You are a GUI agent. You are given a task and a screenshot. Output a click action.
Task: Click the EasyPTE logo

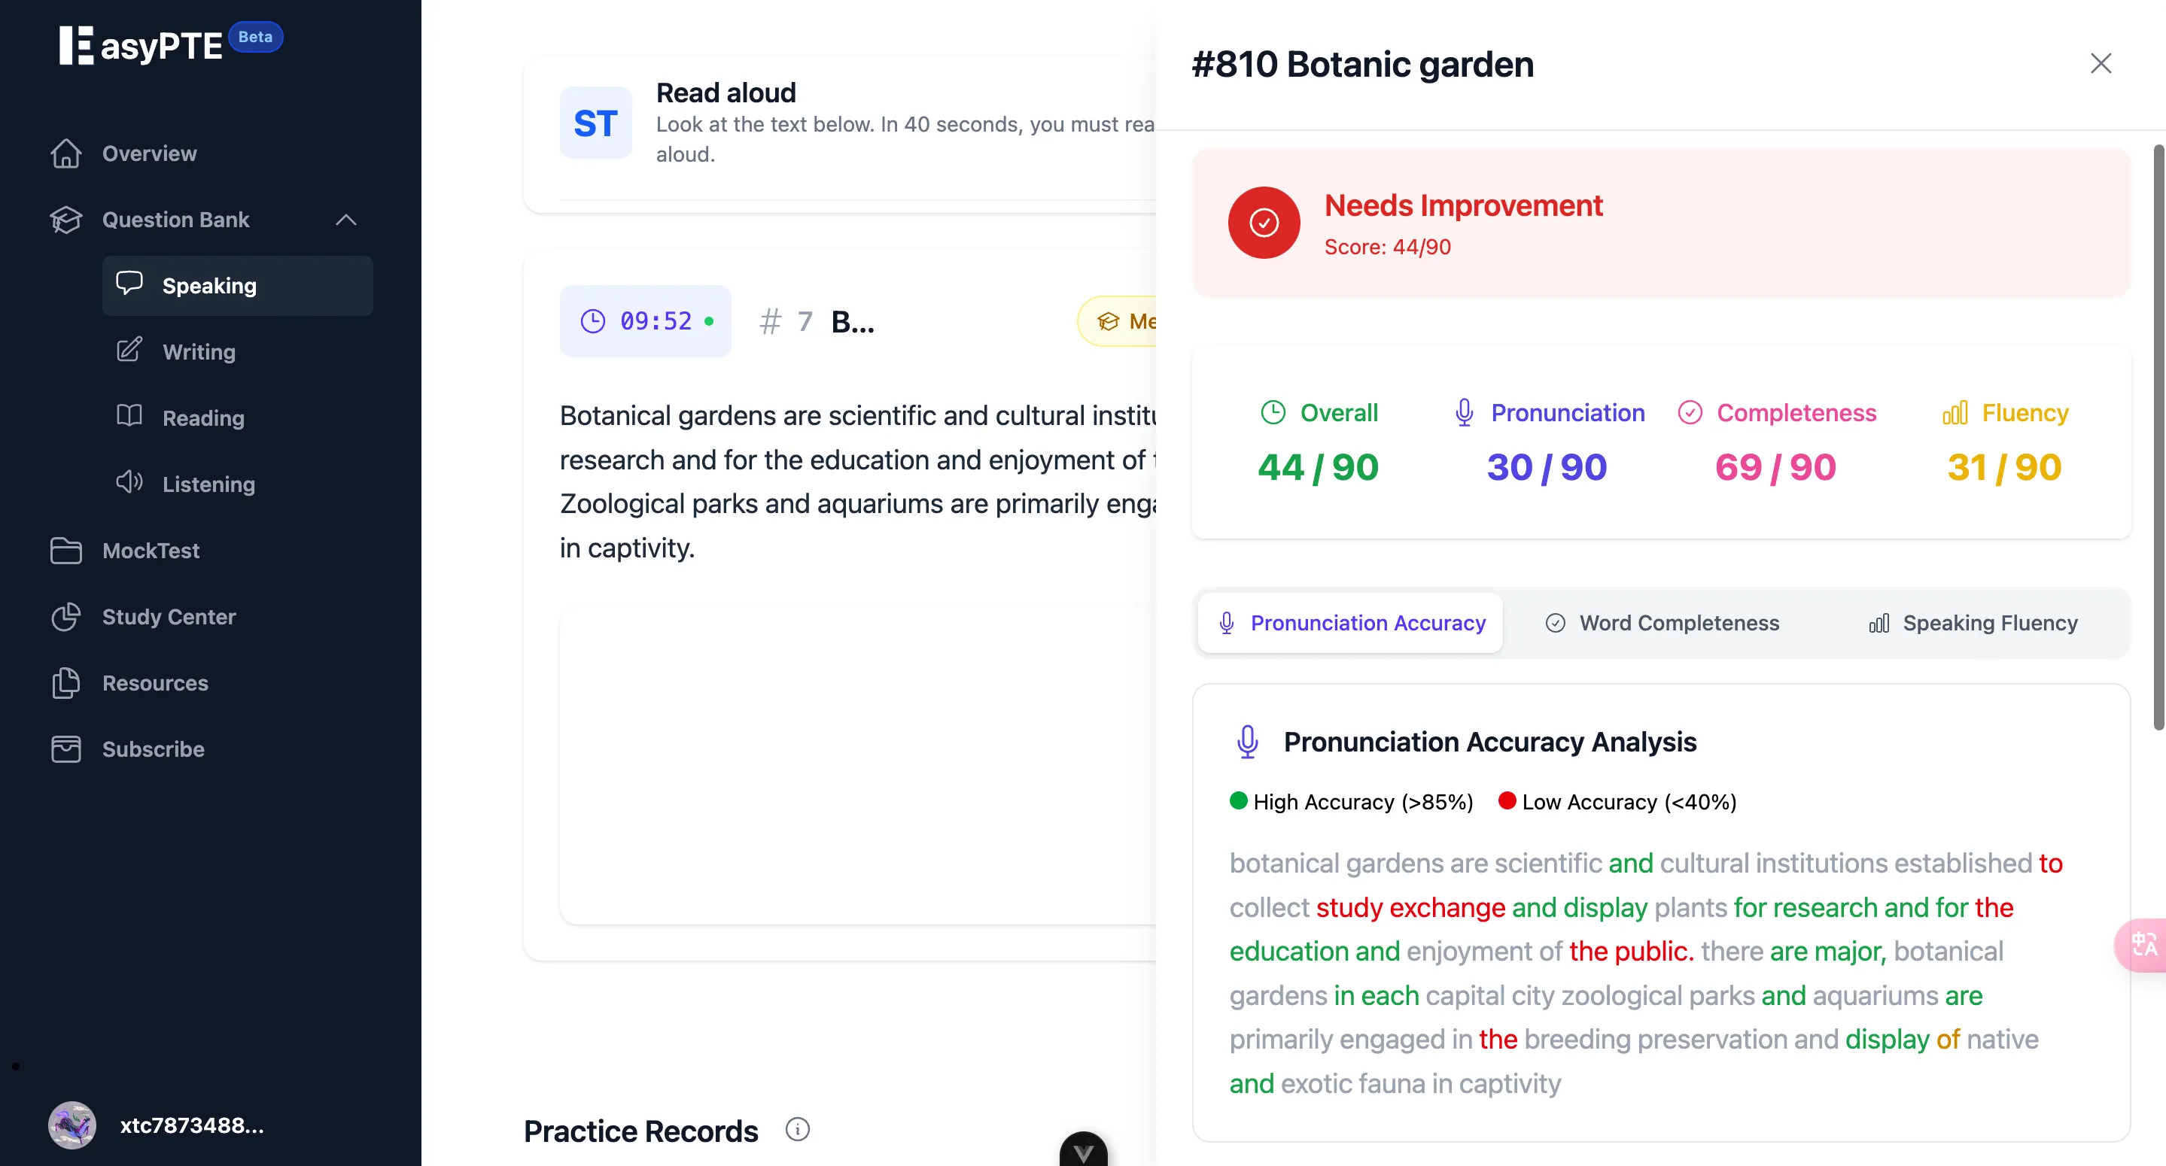point(141,45)
